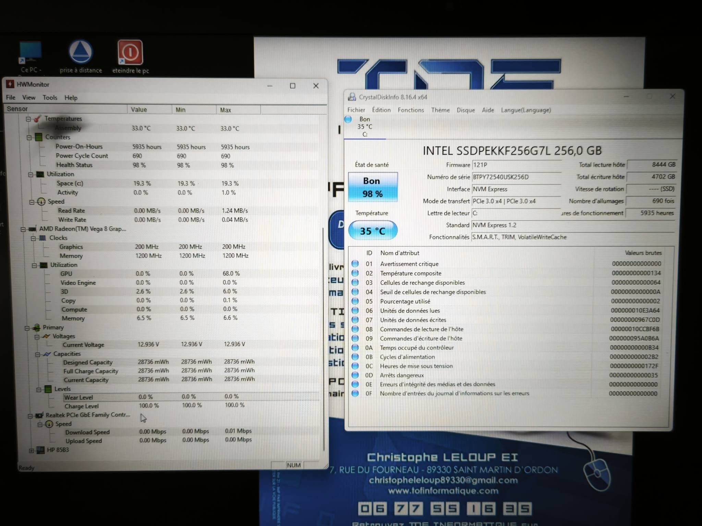The width and height of the screenshot is (702, 526).
Task: Click speed gauge icon under Realtek adapter
Action: click(49, 424)
